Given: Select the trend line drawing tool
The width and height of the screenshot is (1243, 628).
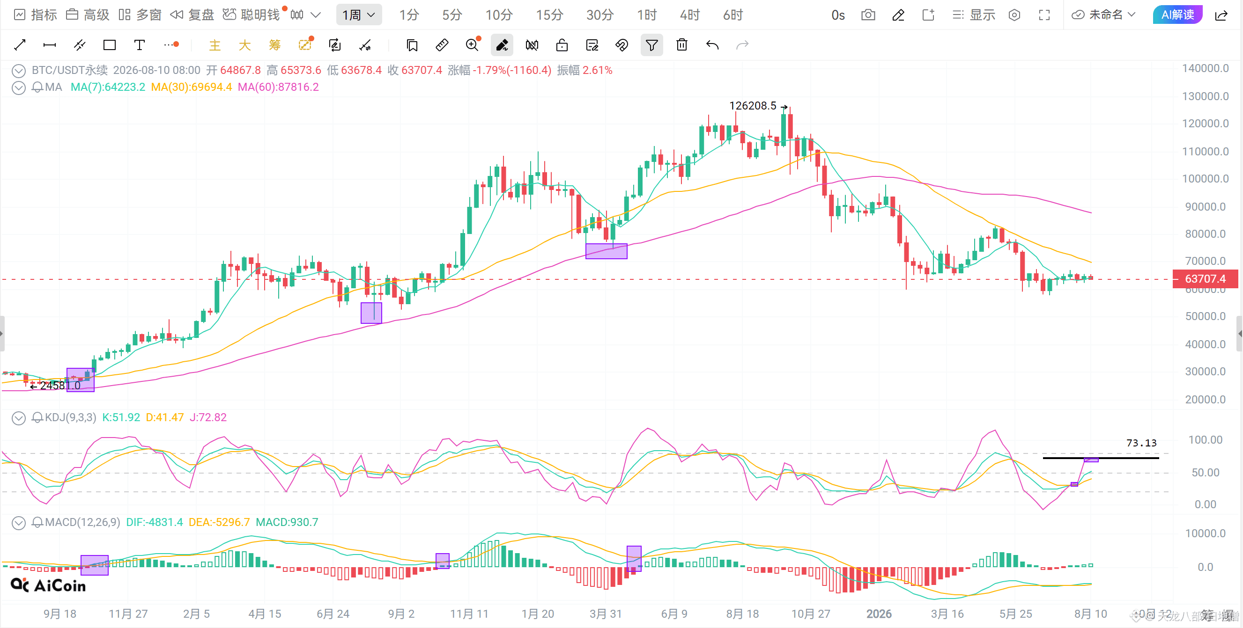Looking at the screenshot, I should [20, 45].
